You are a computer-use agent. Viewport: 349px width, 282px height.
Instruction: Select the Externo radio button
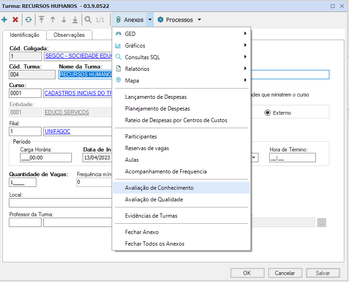(268, 113)
